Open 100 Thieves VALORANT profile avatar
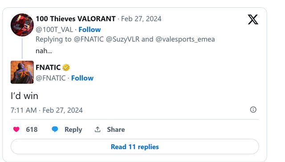 click(22, 25)
